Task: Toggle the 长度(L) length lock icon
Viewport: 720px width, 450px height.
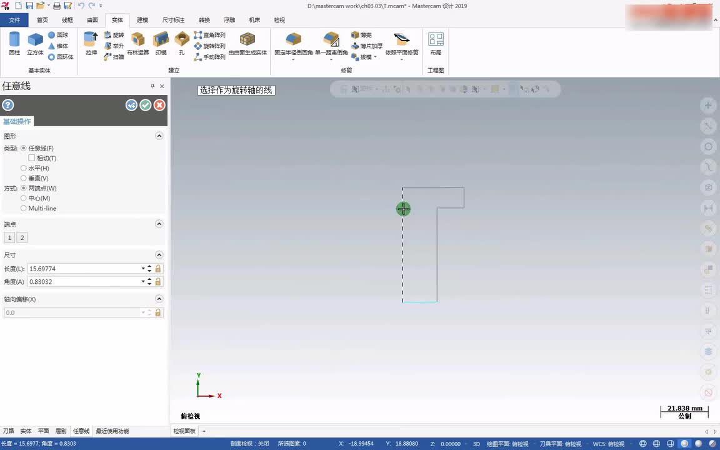Action: point(158,269)
